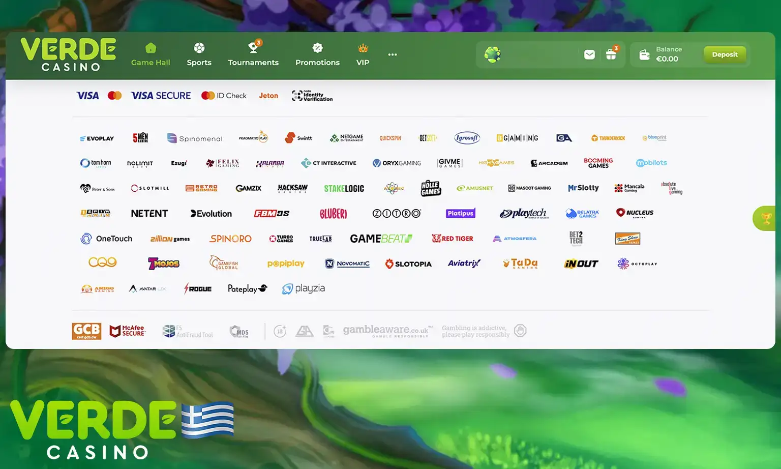Image resolution: width=781 pixels, height=469 pixels.
Task: Open the side trophy tab
Action: point(765,218)
